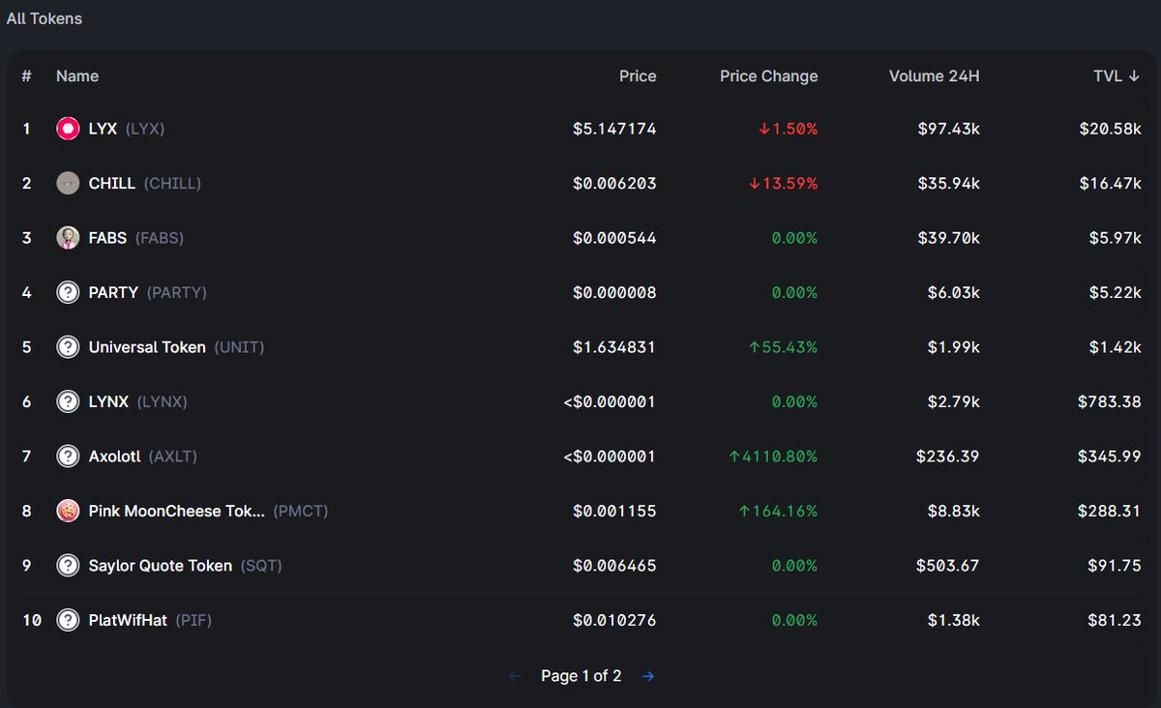
Task: Click Axolotl volume $236.39
Action: click(x=948, y=457)
